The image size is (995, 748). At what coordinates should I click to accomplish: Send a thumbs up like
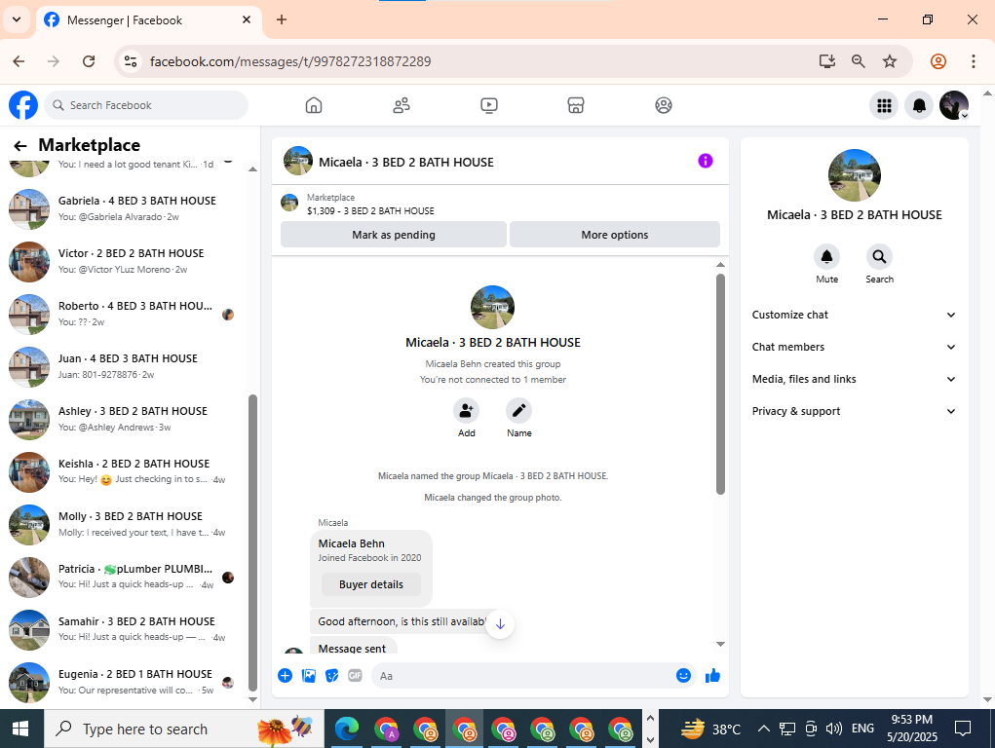click(x=712, y=676)
